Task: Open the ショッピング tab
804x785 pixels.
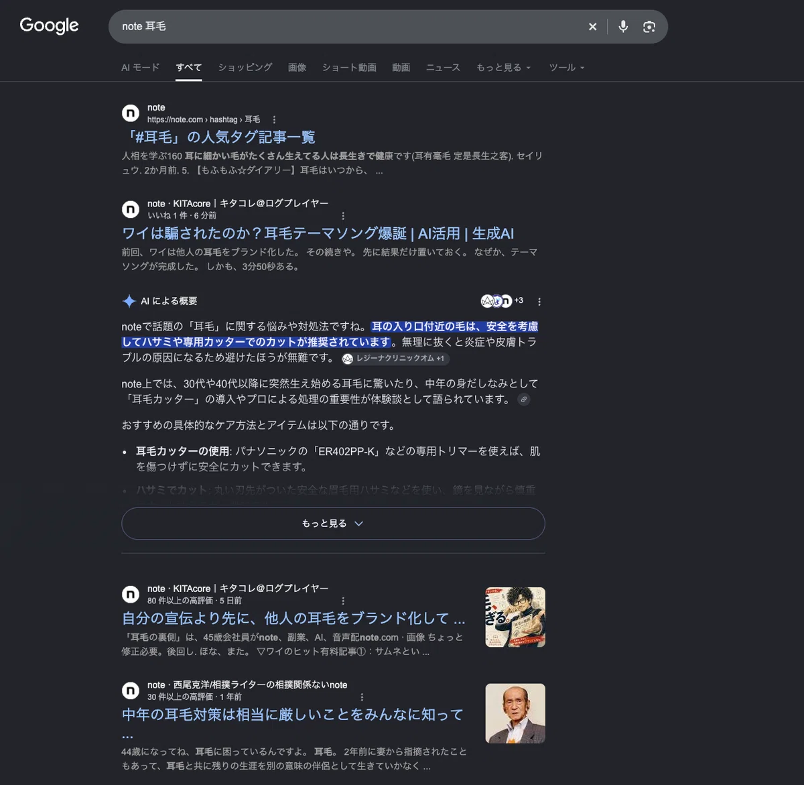Action: coord(245,67)
